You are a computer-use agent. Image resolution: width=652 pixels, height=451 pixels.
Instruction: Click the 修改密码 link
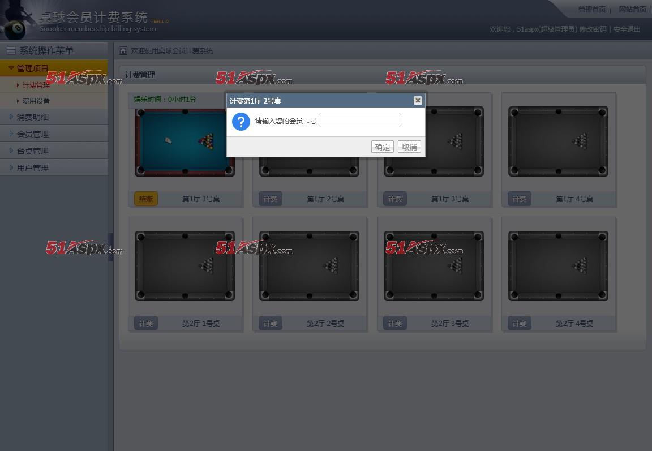(593, 29)
